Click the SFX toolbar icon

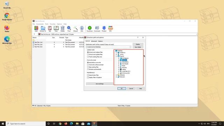[x=111, y=29]
